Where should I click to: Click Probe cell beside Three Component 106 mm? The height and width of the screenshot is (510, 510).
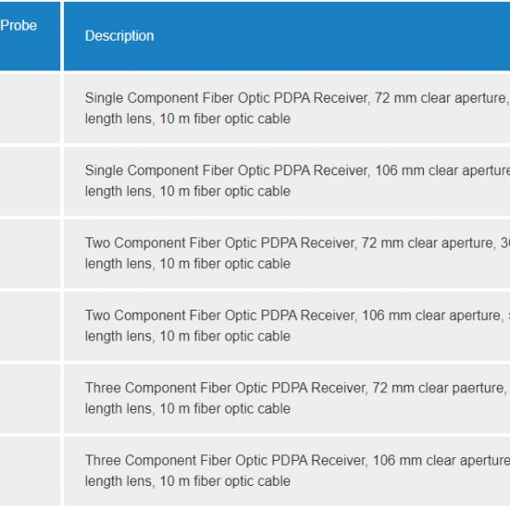[x=30, y=471]
